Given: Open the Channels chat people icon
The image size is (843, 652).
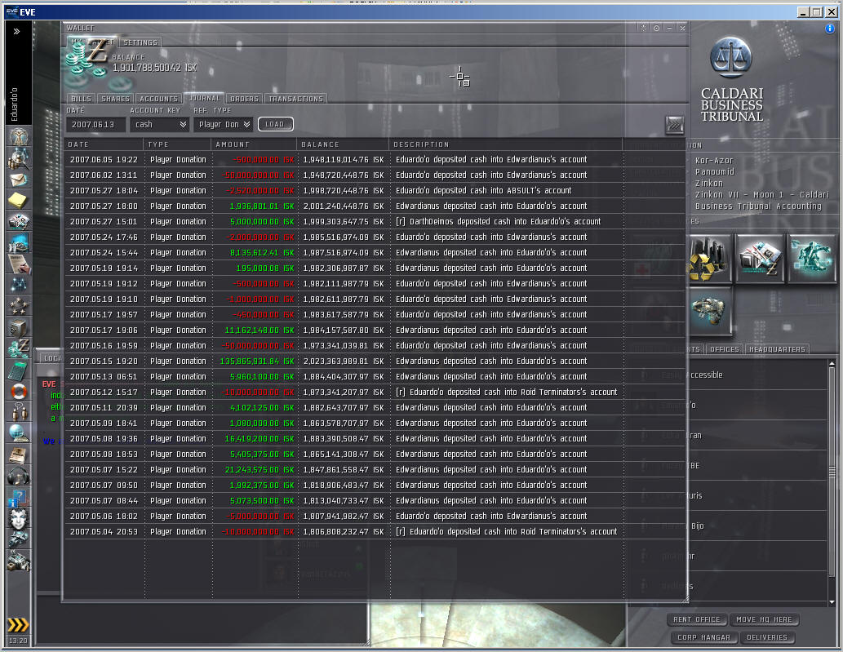Looking at the screenshot, I should click(18, 412).
